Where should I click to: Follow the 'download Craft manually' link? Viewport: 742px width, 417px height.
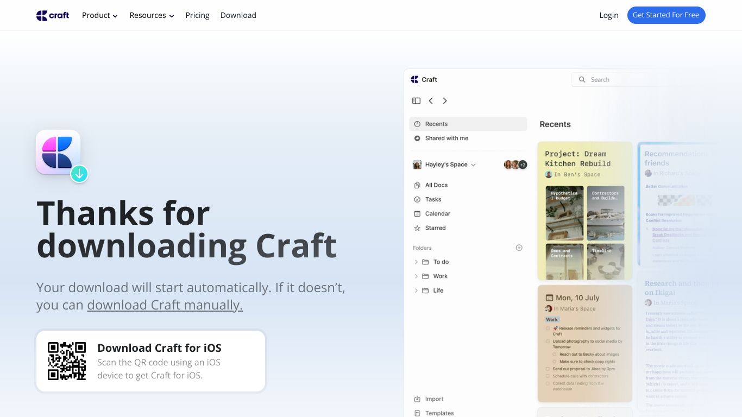(165, 305)
